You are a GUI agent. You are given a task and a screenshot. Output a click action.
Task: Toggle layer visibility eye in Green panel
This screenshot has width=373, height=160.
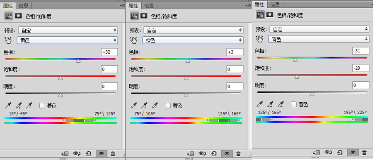[227, 154]
